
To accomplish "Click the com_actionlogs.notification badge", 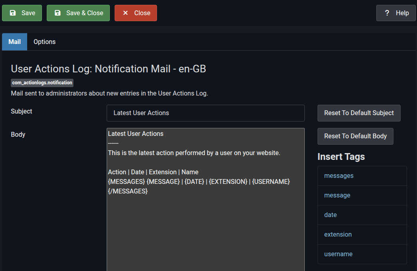I will [x=42, y=83].
